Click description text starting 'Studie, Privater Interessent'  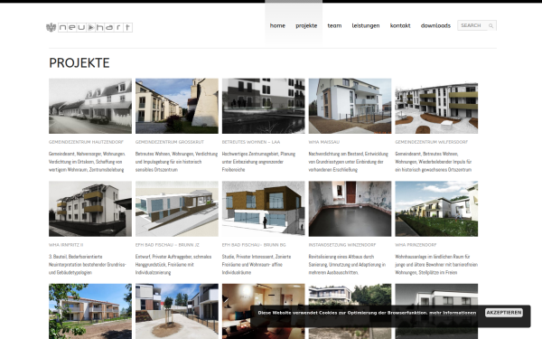pos(257,265)
